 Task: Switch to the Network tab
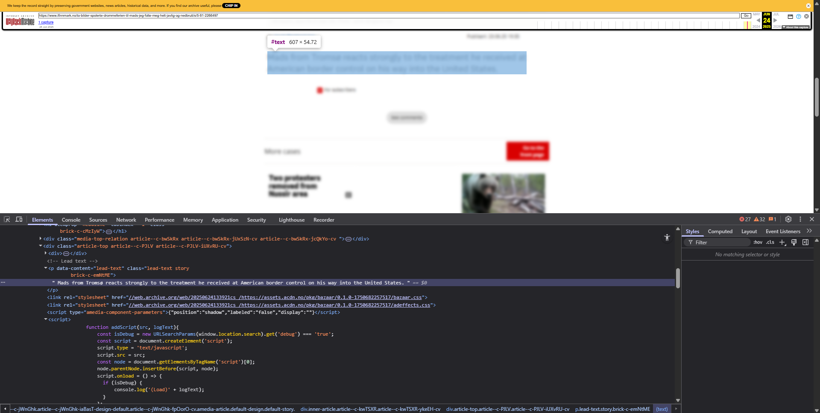click(126, 220)
